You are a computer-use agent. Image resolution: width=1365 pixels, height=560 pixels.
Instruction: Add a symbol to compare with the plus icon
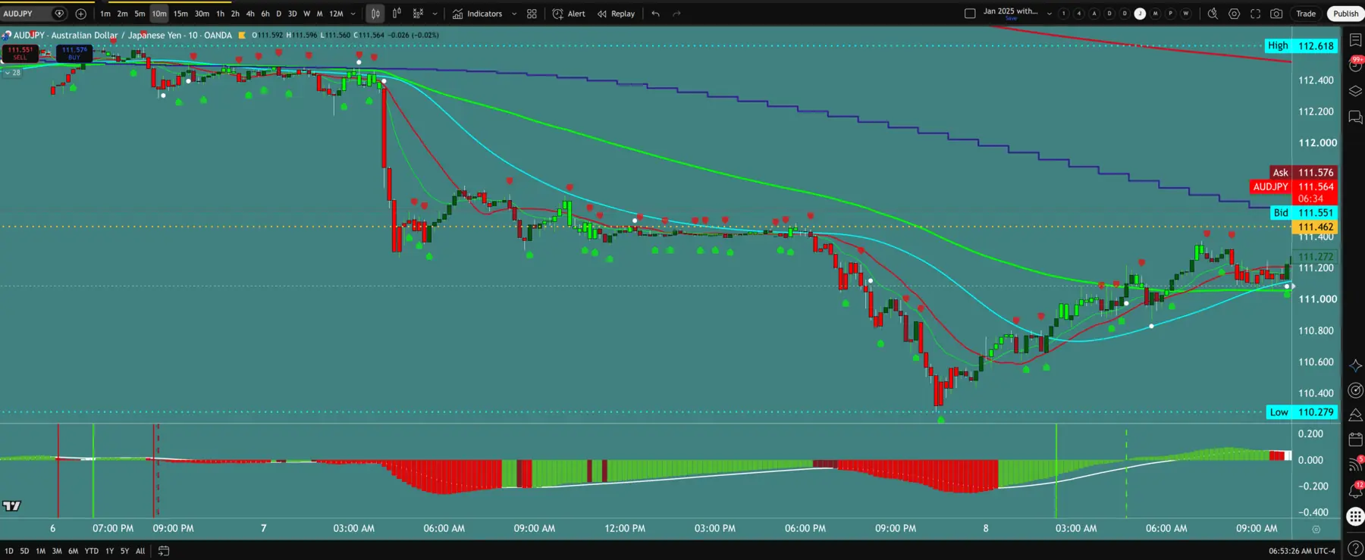(81, 14)
